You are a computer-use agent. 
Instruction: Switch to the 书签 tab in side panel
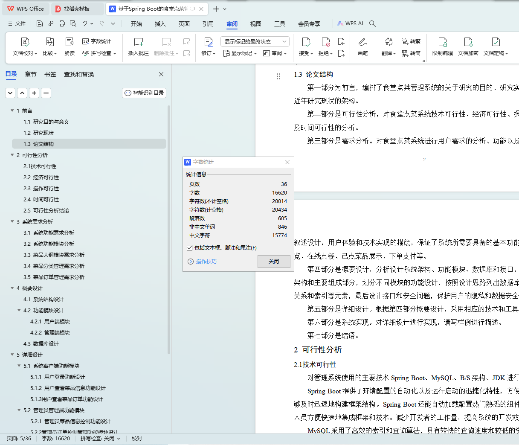50,74
